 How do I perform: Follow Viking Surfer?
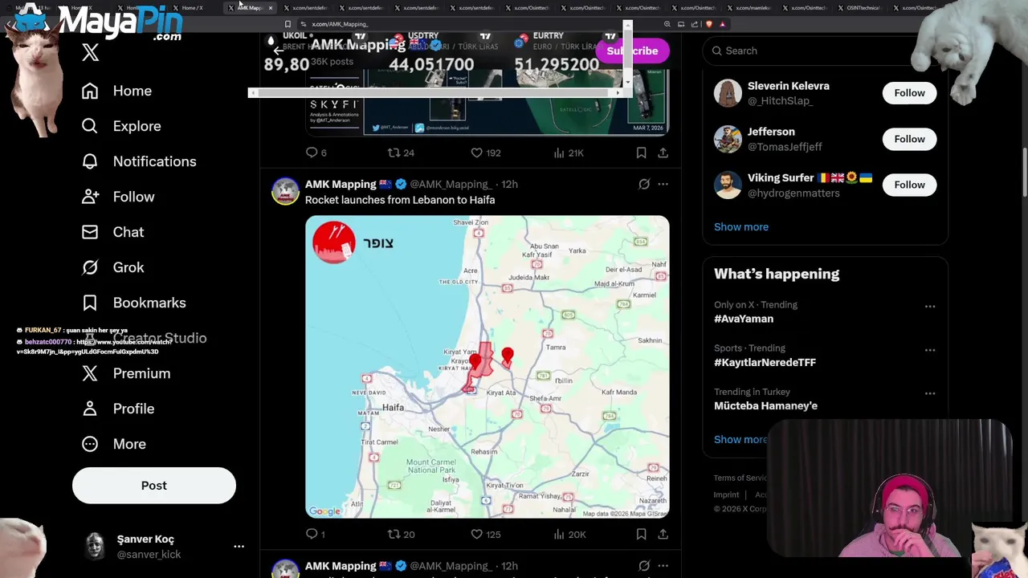click(909, 185)
